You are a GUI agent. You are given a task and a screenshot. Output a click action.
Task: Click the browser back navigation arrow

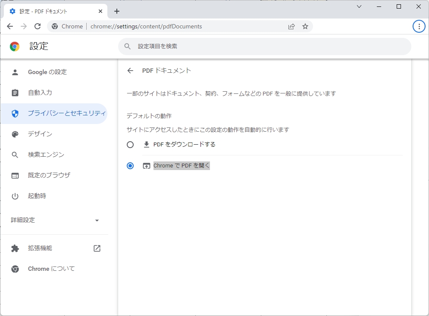coord(10,26)
